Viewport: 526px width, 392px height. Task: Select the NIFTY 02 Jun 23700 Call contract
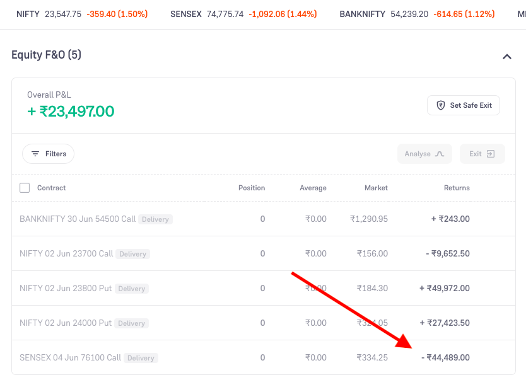(x=264, y=253)
